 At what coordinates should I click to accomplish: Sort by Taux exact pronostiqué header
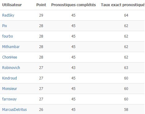(x=123, y=5)
